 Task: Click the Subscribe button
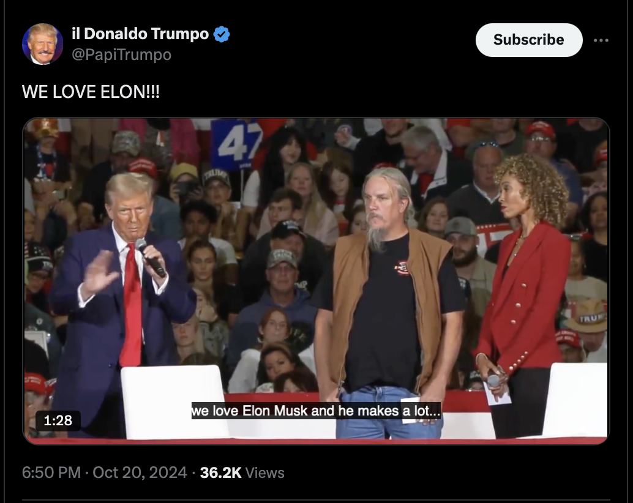529,40
